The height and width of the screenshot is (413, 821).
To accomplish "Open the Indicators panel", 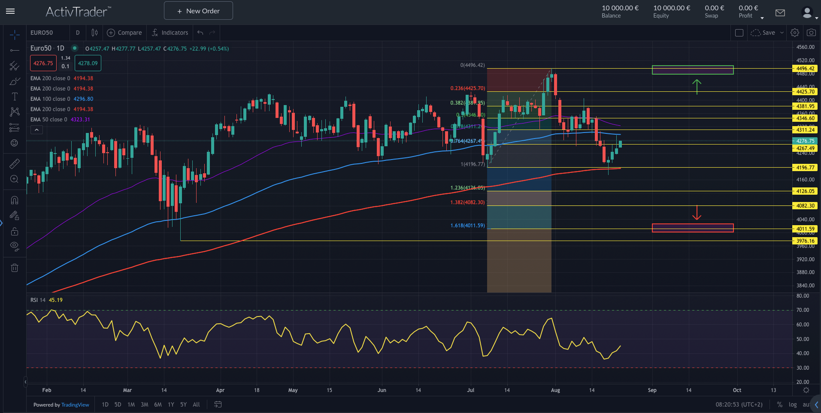I will [x=170, y=33].
